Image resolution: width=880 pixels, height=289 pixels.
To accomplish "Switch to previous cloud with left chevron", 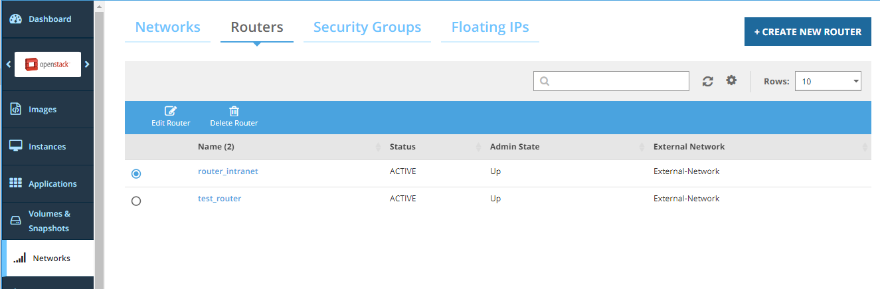I will [8, 64].
